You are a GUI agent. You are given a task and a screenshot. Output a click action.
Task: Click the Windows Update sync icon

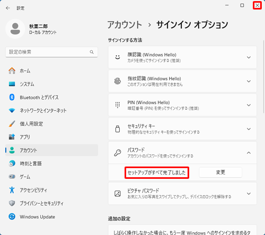12,216
